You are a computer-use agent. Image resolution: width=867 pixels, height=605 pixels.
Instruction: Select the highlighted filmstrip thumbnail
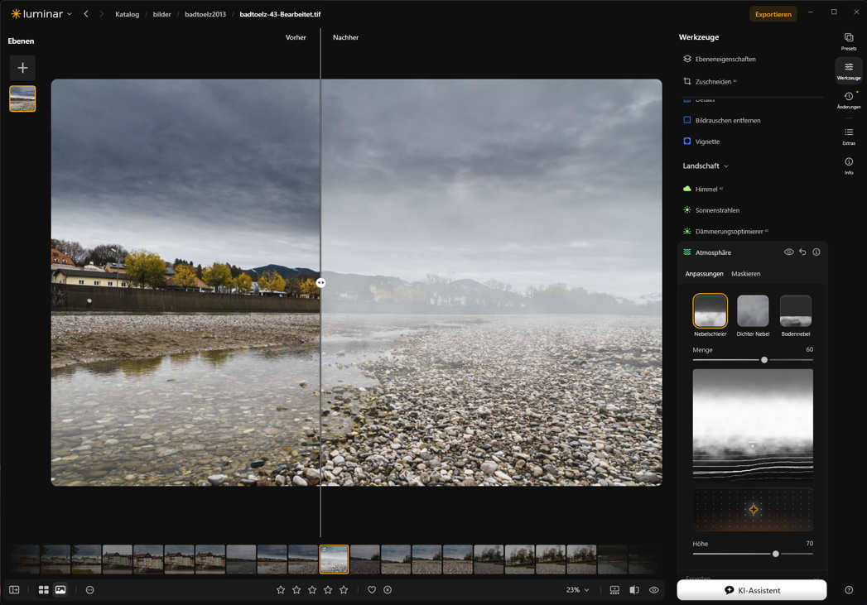334,559
